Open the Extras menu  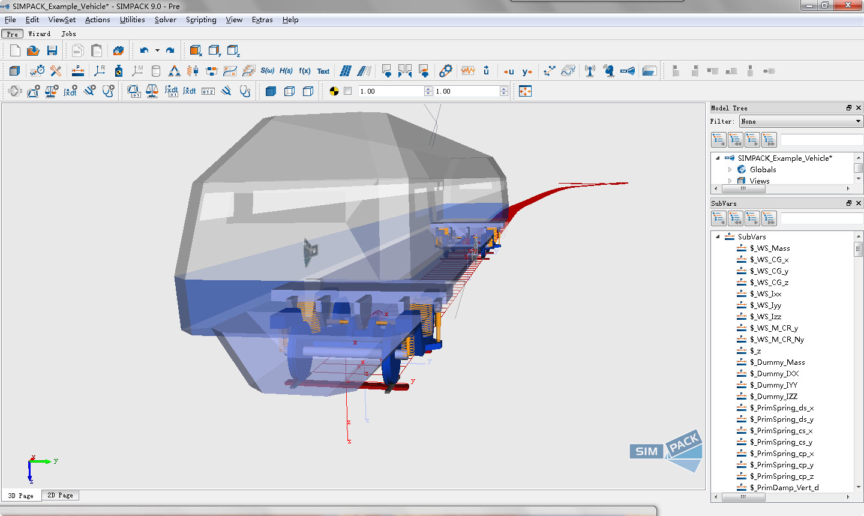coord(262,20)
